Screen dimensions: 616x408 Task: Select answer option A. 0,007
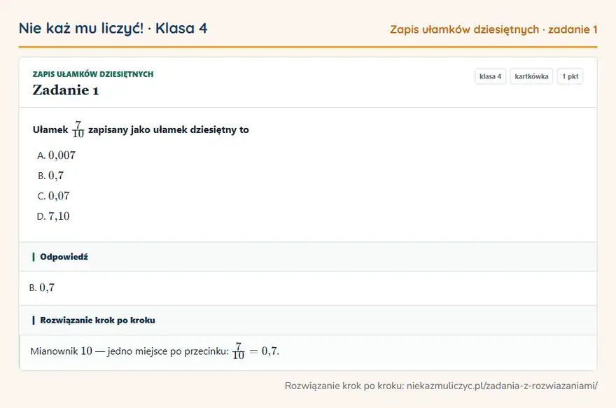[56, 155]
